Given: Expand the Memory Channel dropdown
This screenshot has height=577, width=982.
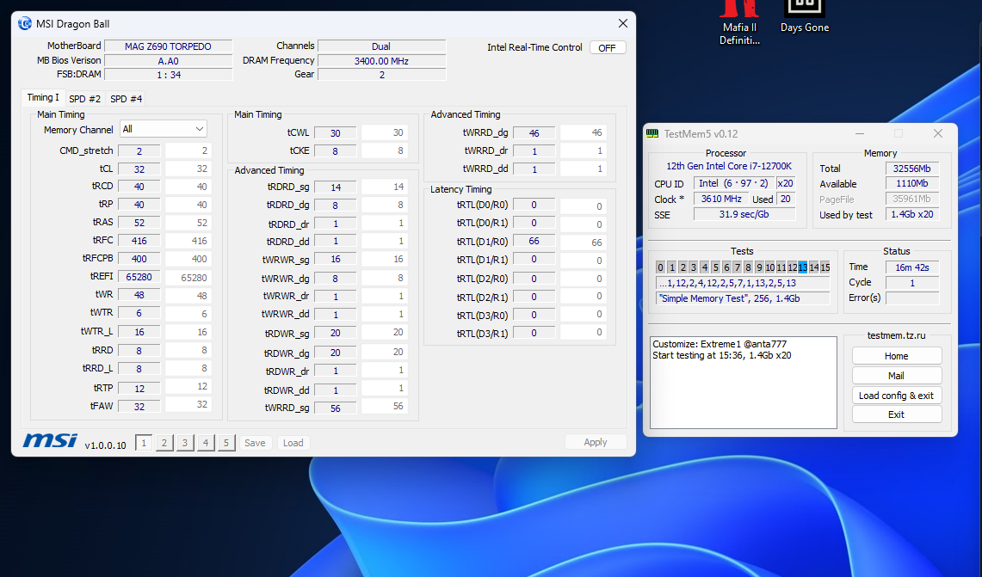Looking at the screenshot, I should [164, 129].
